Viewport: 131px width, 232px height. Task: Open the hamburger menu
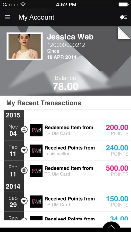[x=7, y=17]
